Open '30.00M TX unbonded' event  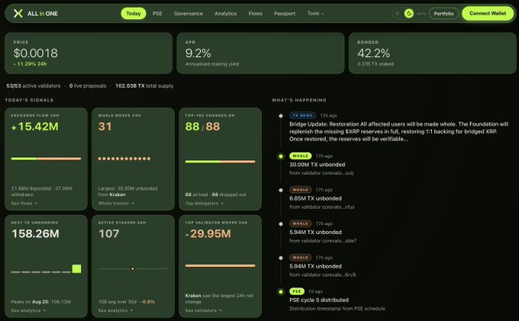(317, 165)
